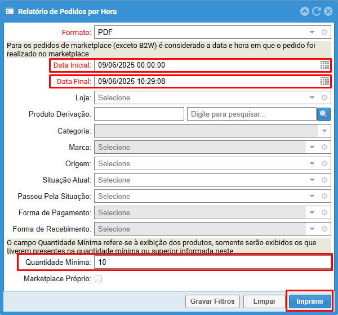Close the Relatório de Pedidos por Hora window
The width and height of the screenshot is (338, 315).
328,11
